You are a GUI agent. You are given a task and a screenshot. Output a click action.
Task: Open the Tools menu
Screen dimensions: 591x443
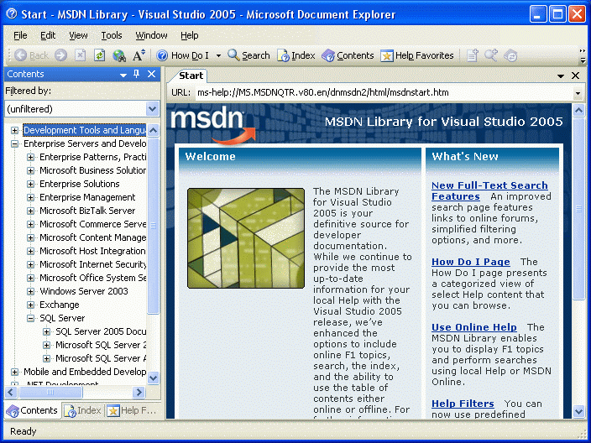coord(112,35)
